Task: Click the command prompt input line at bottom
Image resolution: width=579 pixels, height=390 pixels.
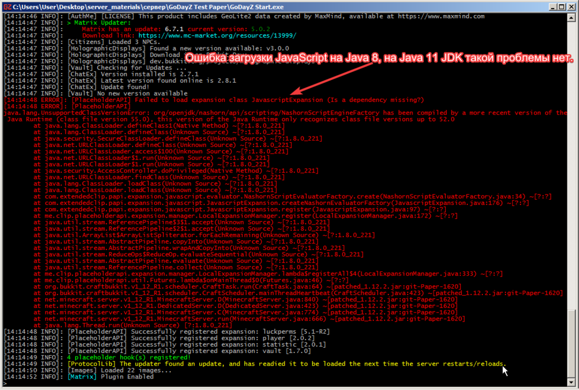Action: [x=285, y=384]
